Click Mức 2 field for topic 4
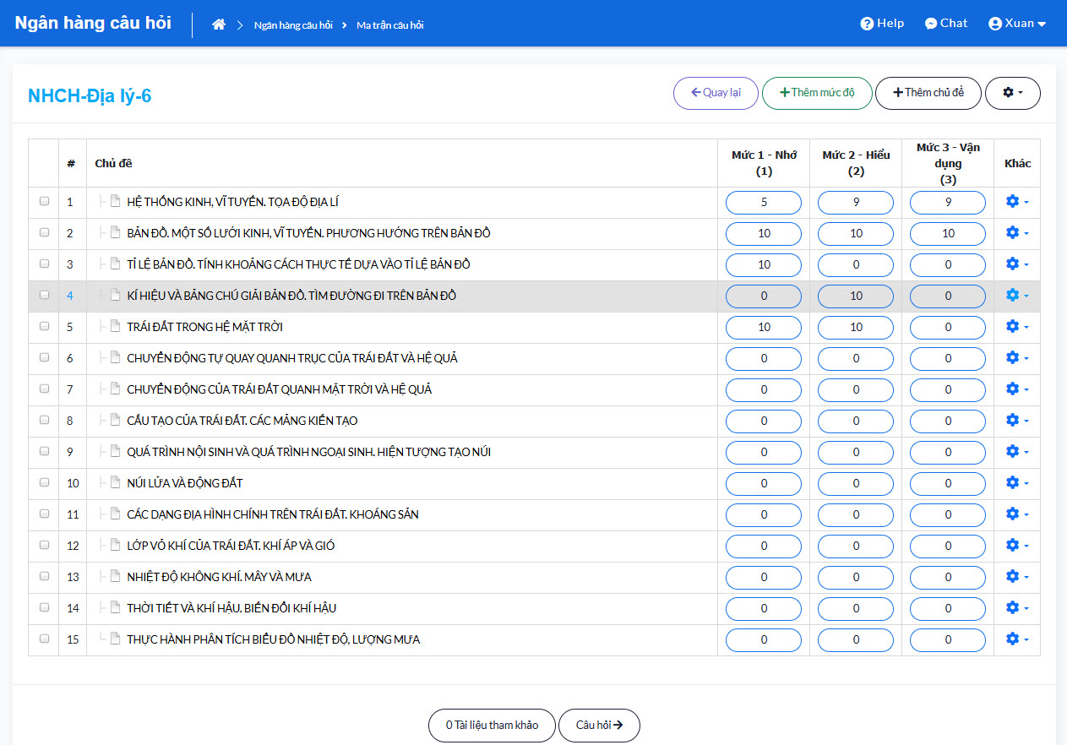Screen dimensions: 1067x745 pyautogui.click(x=856, y=296)
